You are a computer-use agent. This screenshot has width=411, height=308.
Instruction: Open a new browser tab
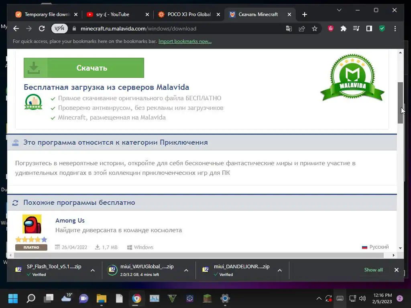[305, 14]
